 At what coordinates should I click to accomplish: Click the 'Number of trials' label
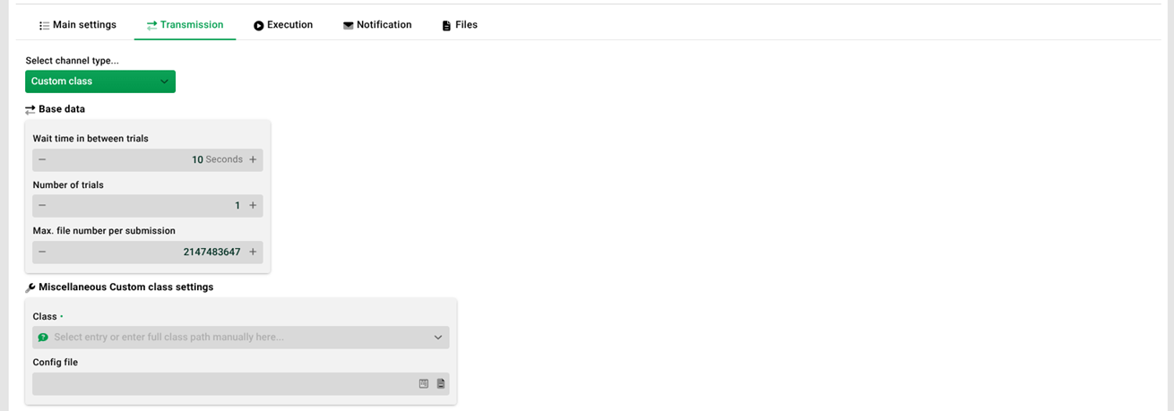[x=68, y=185]
